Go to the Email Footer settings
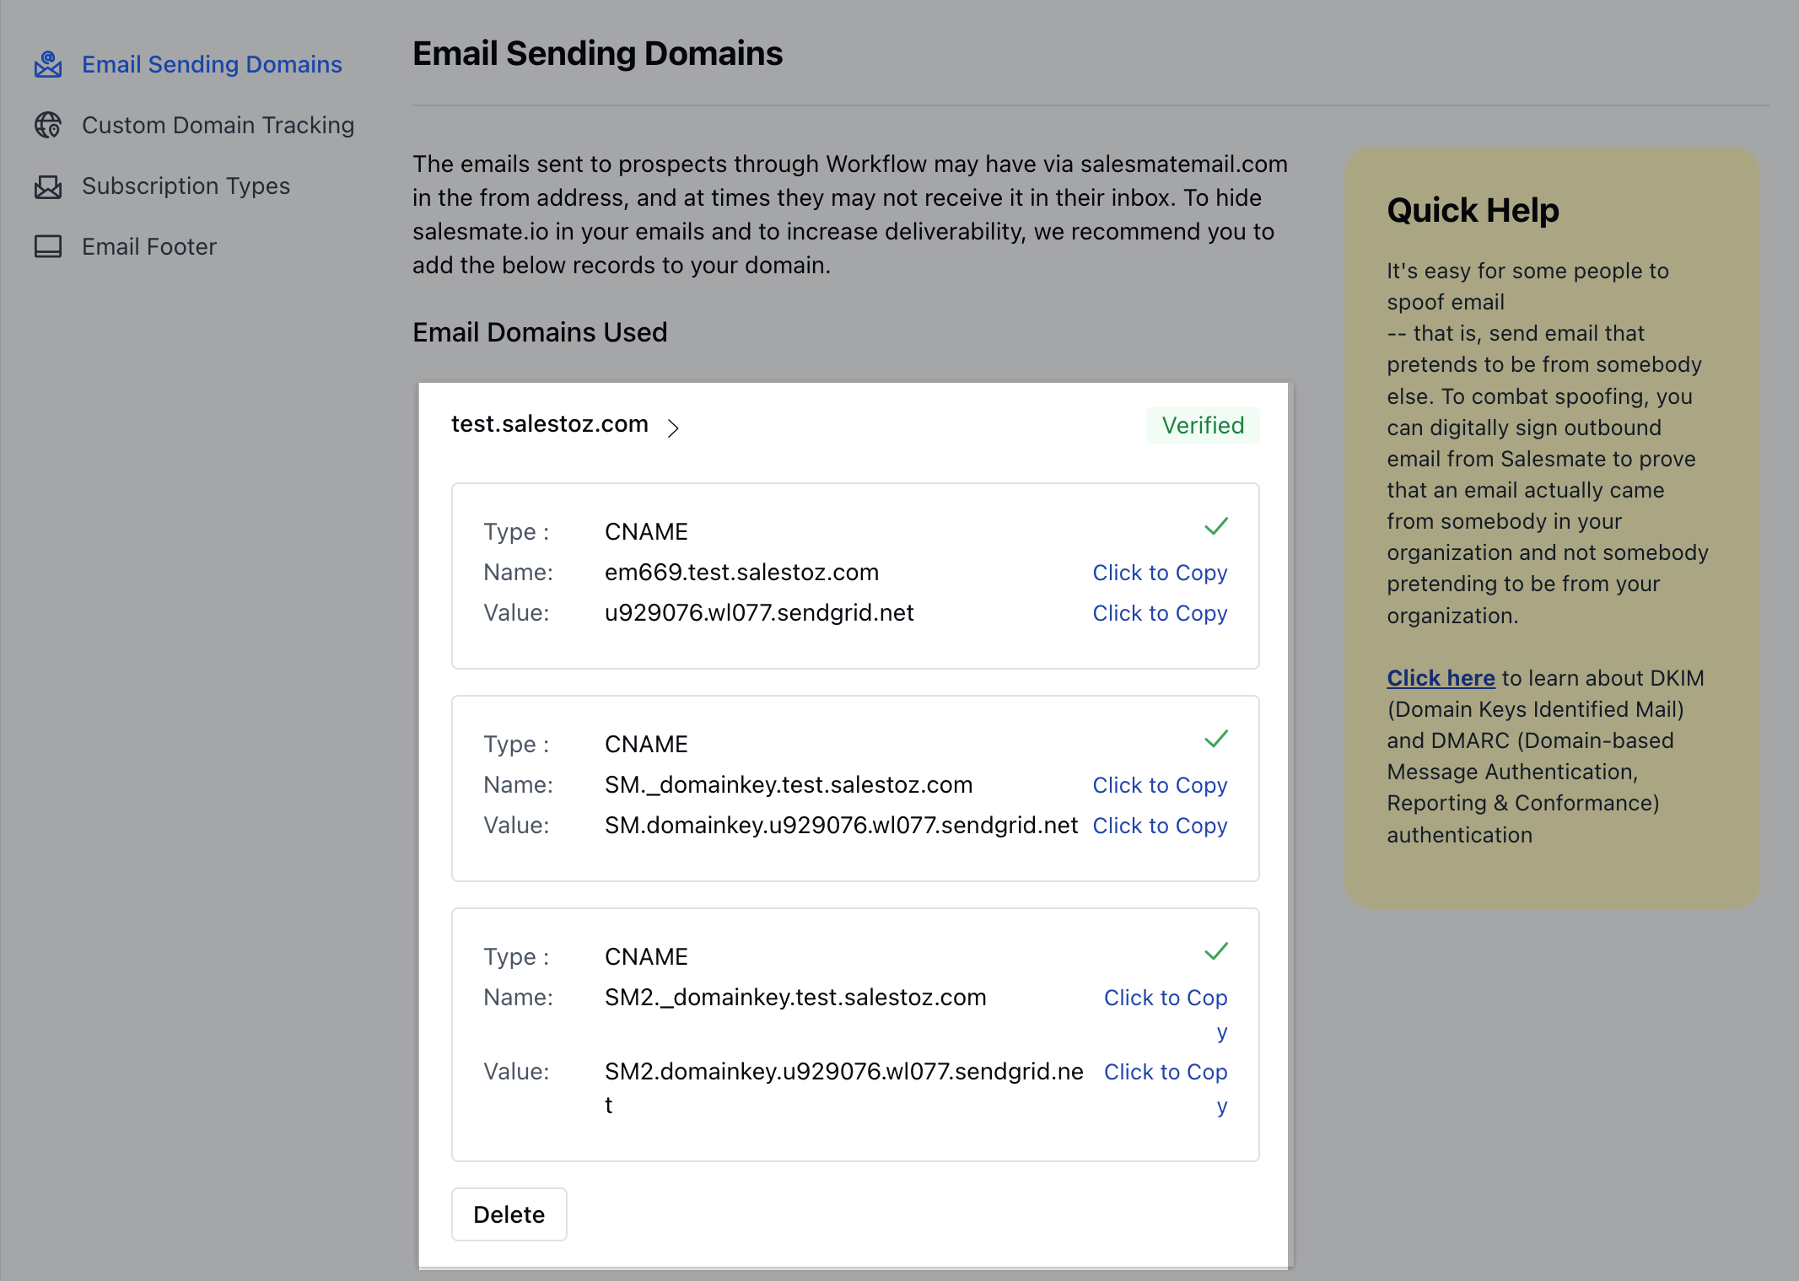 (x=149, y=247)
